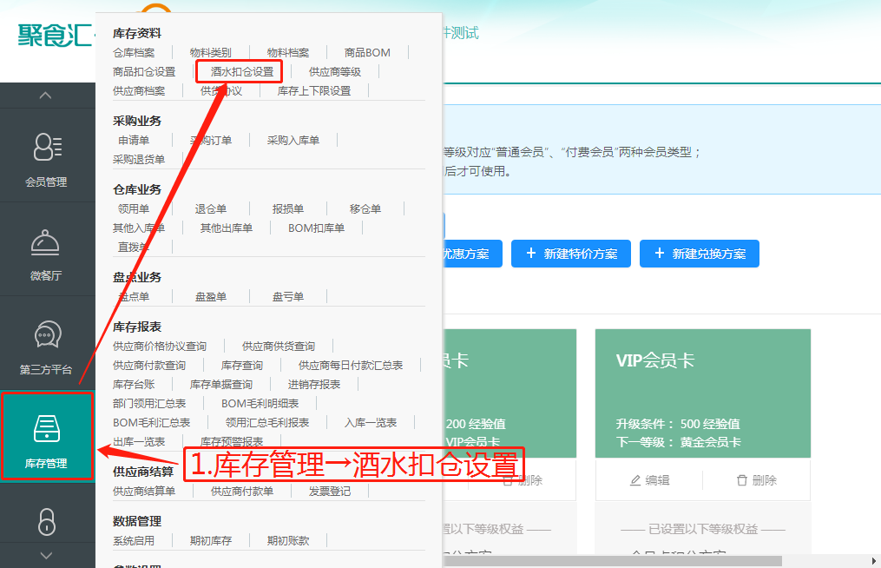Open 酒水扣仓设置
This screenshot has height=568, width=881.
(242, 72)
